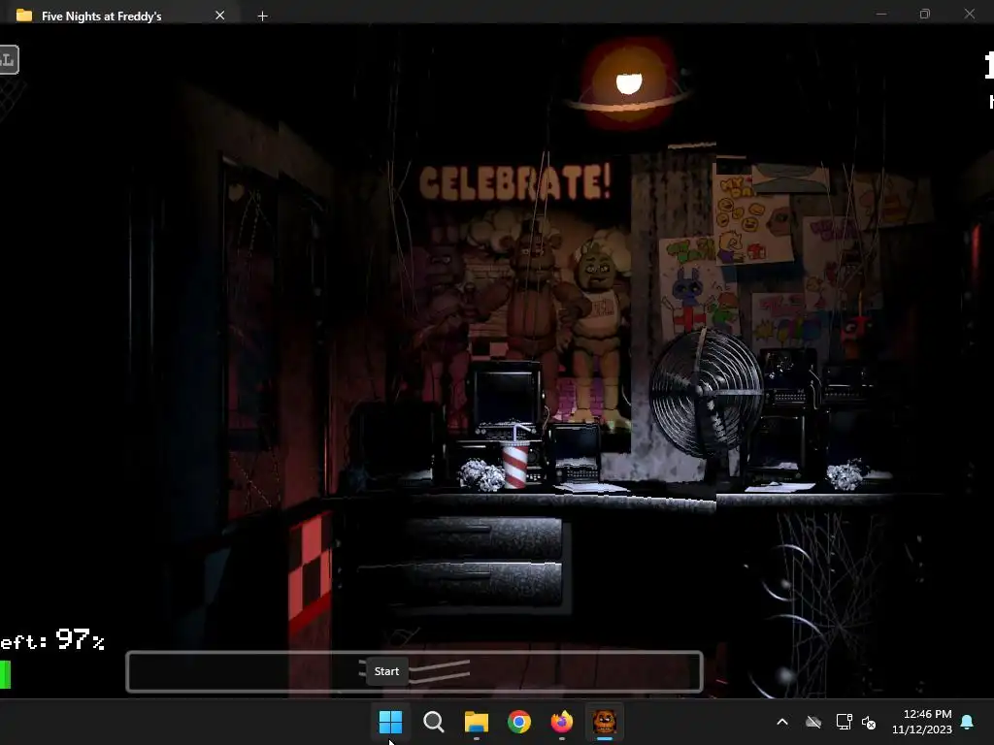Click the folder icon in window title
Screen dimensions: 994x745
point(24,16)
